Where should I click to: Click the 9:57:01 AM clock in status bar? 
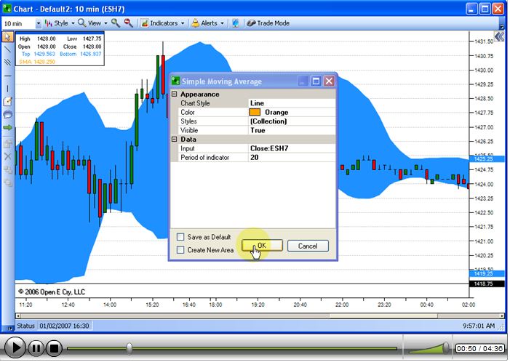point(479,326)
